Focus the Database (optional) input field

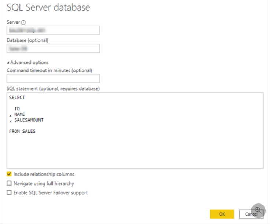tap(53, 48)
